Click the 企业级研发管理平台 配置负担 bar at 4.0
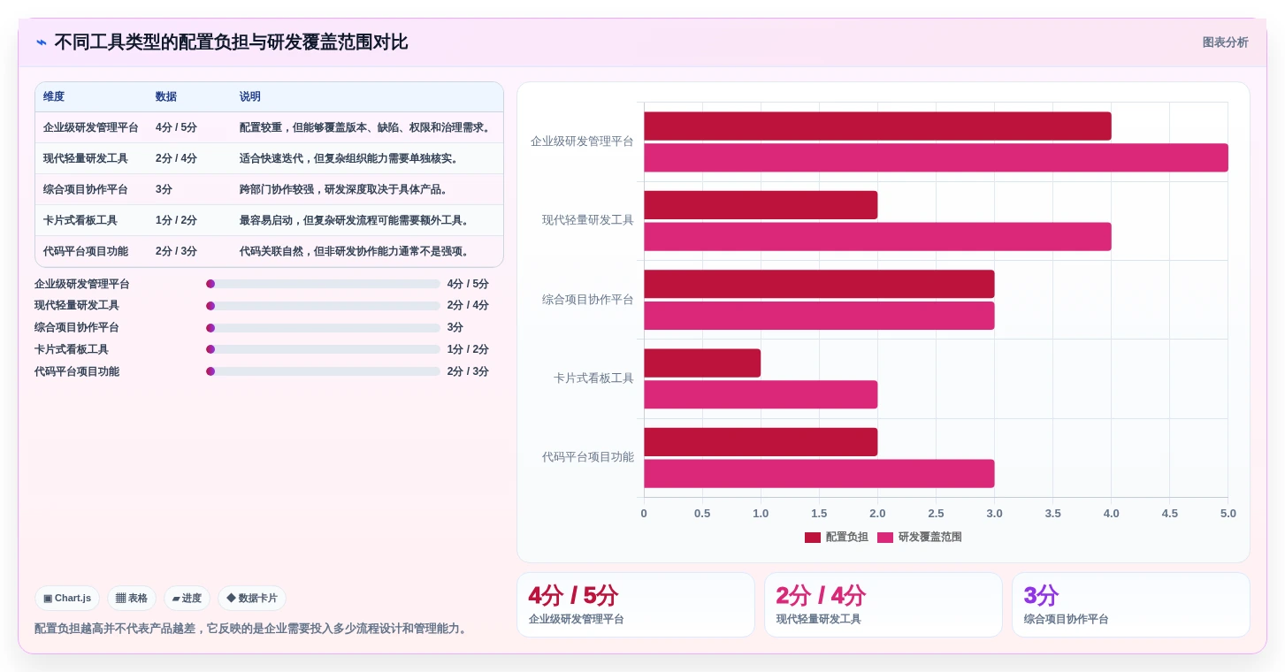 pyautogui.click(x=877, y=126)
